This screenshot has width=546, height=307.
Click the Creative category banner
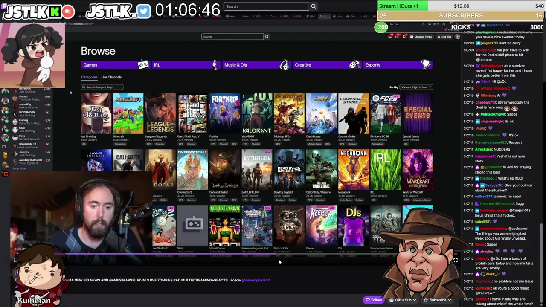327,65
